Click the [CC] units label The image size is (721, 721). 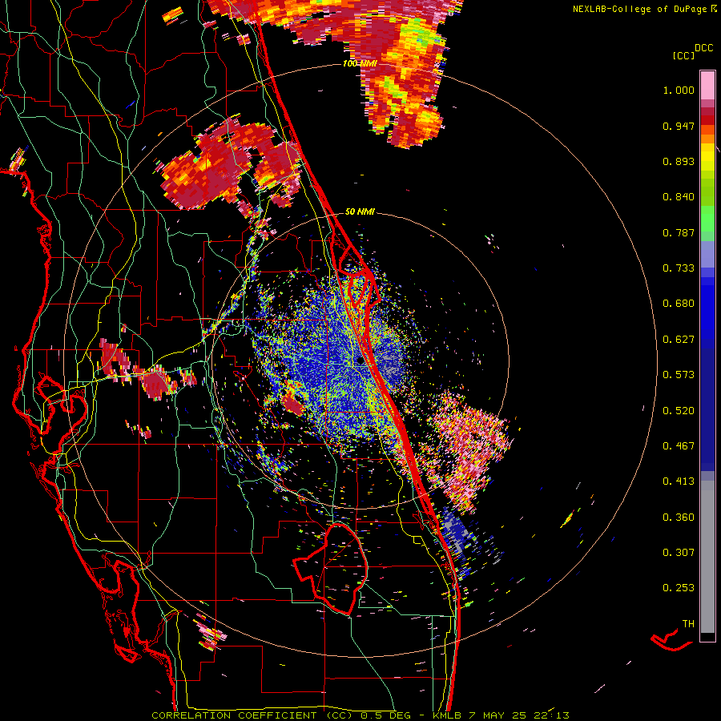pos(683,55)
